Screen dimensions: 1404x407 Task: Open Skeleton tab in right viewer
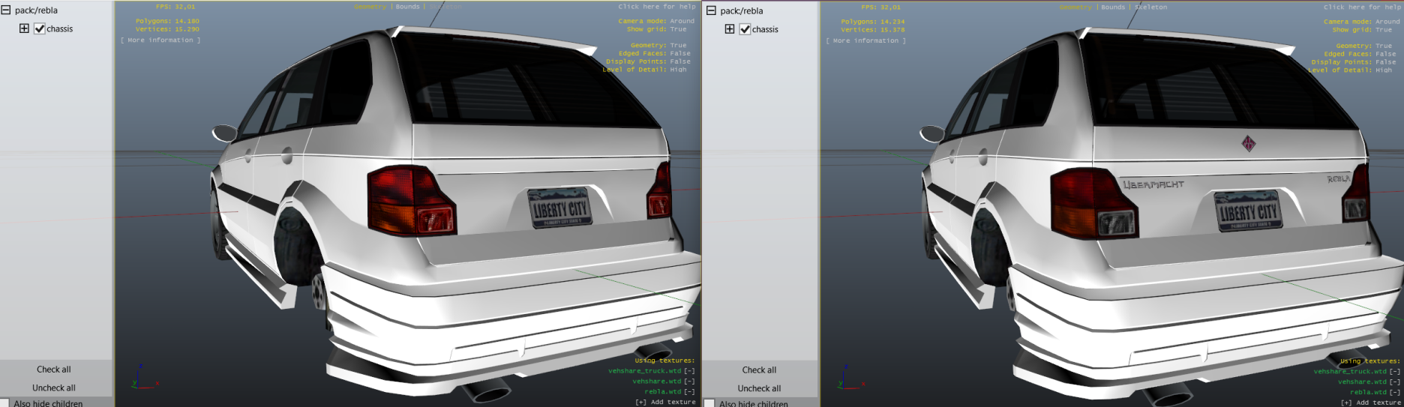tap(1150, 7)
